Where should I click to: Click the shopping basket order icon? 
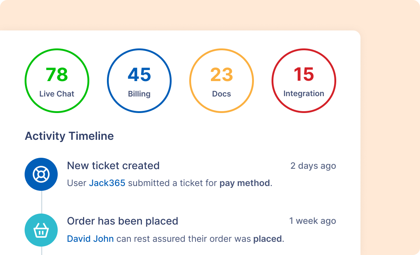click(x=41, y=230)
